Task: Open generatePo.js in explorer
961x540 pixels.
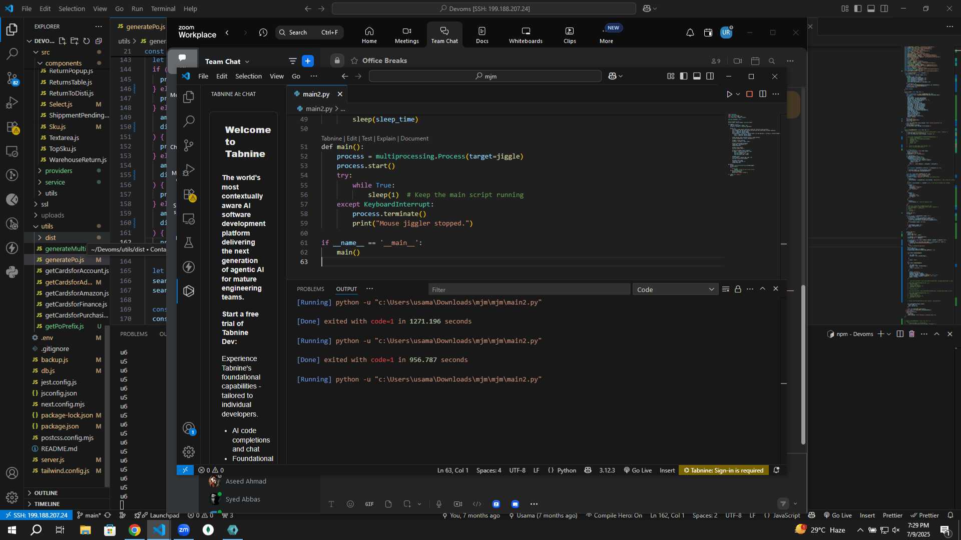Action: [x=65, y=260]
